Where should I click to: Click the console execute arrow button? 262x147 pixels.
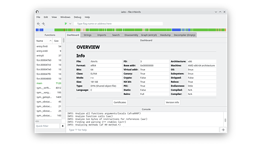coord(223,130)
